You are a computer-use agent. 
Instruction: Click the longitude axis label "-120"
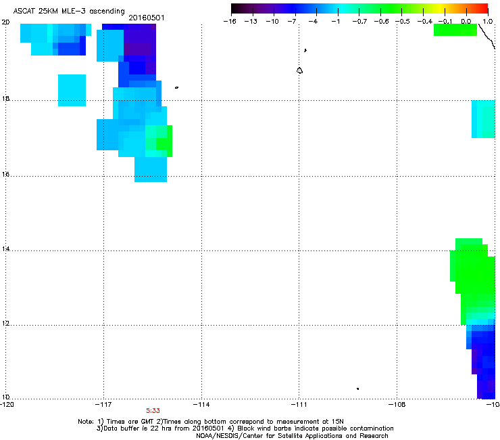(7, 405)
